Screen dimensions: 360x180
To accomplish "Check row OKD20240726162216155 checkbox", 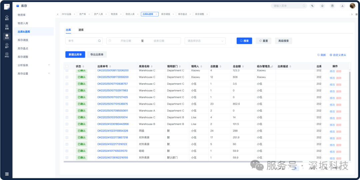I will [x=67, y=158].
